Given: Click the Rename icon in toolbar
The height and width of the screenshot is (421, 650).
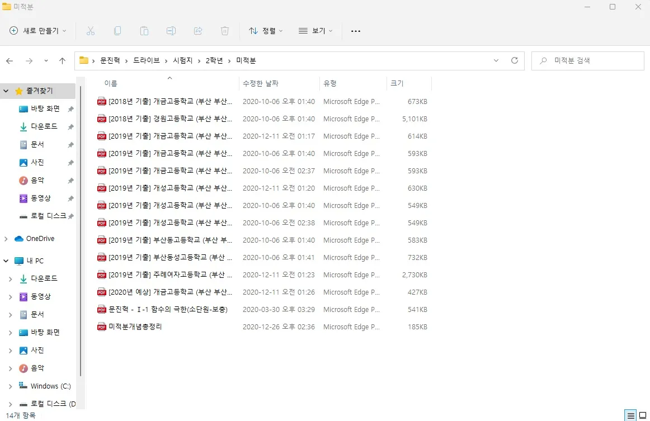Looking at the screenshot, I should tap(171, 31).
